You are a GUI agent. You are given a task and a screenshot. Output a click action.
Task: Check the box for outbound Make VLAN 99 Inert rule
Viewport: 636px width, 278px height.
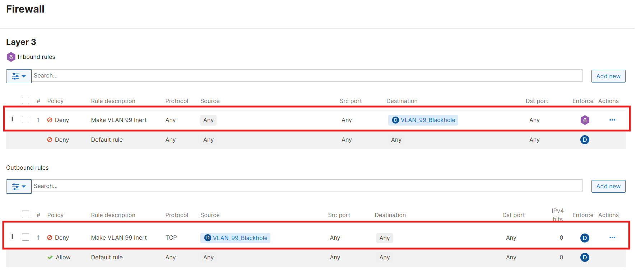coord(25,237)
